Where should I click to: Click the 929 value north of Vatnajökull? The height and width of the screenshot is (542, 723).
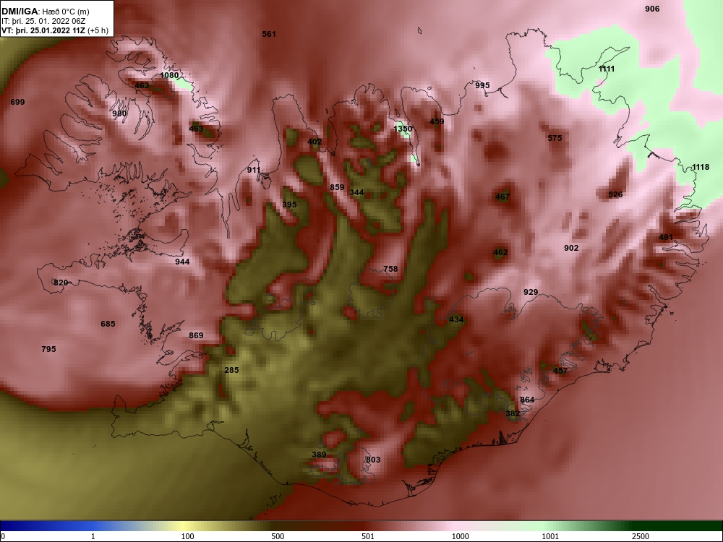[x=531, y=293]
